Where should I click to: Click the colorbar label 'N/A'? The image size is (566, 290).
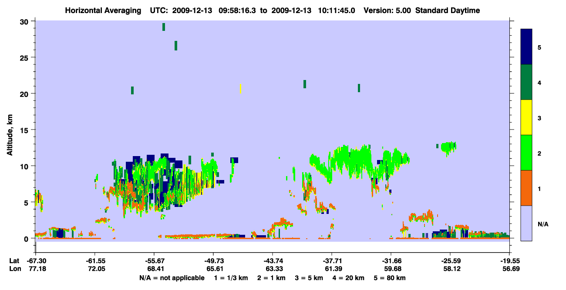pos(542,224)
